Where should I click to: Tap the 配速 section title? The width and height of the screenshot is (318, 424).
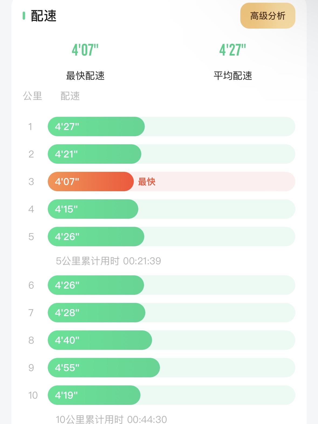point(43,16)
